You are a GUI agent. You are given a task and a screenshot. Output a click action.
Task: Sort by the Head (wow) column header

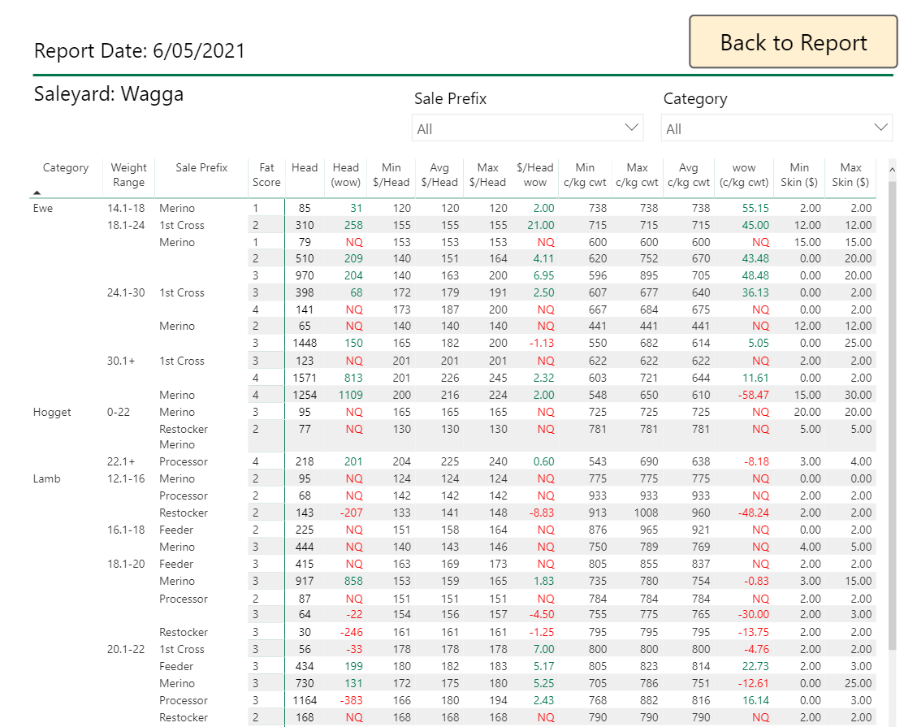pyautogui.click(x=346, y=175)
